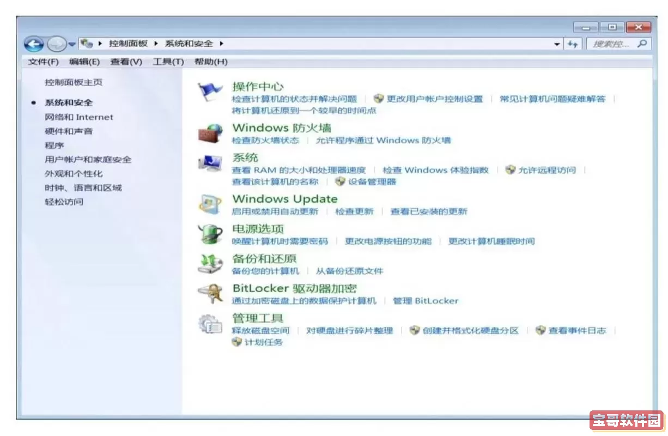The width and height of the screenshot is (668, 436).
Task: Click shield icon beside 允许远程访问
Action: [x=511, y=169]
